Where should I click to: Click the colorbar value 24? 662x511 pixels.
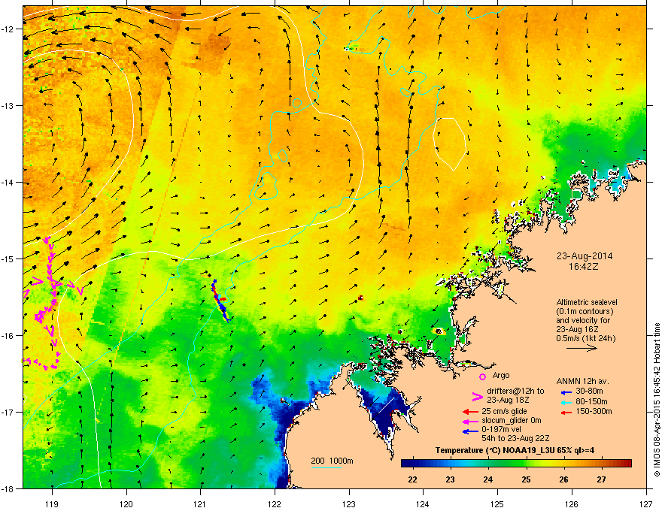[x=488, y=479]
